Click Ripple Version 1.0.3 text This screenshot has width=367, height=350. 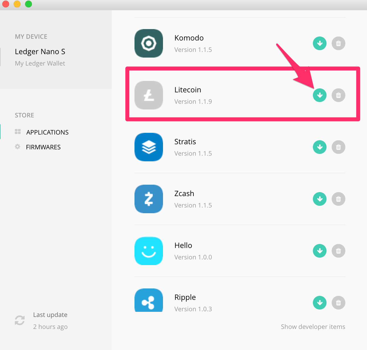point(193,309)
